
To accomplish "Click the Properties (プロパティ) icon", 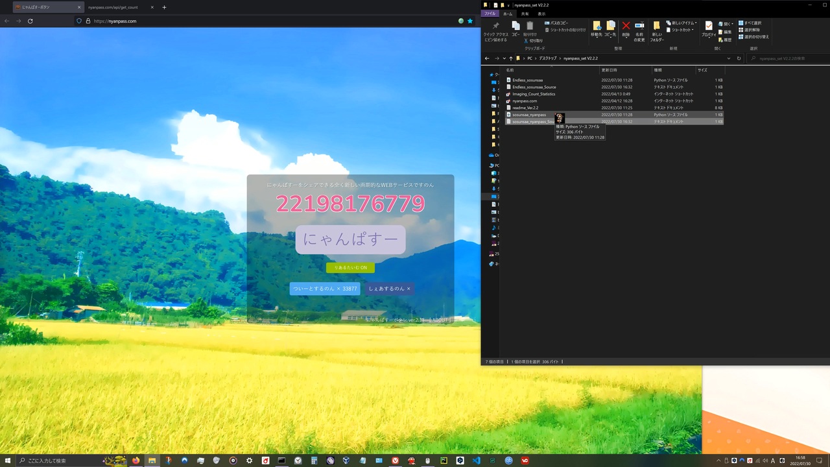I will pos(709,27).
